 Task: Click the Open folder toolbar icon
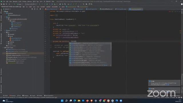tap(1, 4)
